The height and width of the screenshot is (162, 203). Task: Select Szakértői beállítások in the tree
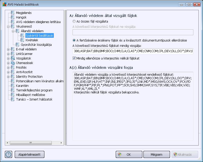(40, 35)
